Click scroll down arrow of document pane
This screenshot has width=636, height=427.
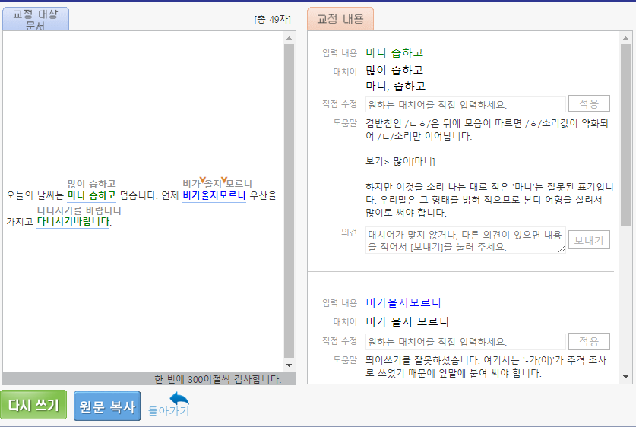click(290, 365)
